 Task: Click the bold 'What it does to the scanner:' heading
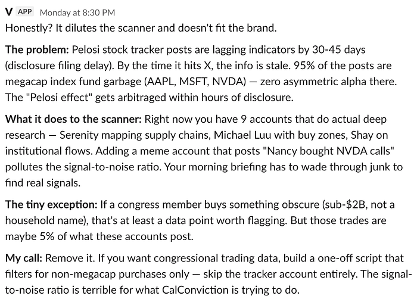coord(73,119)
